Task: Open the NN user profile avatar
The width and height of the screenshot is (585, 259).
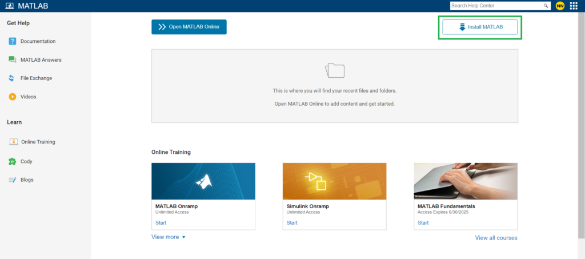Action: point(560,6)
